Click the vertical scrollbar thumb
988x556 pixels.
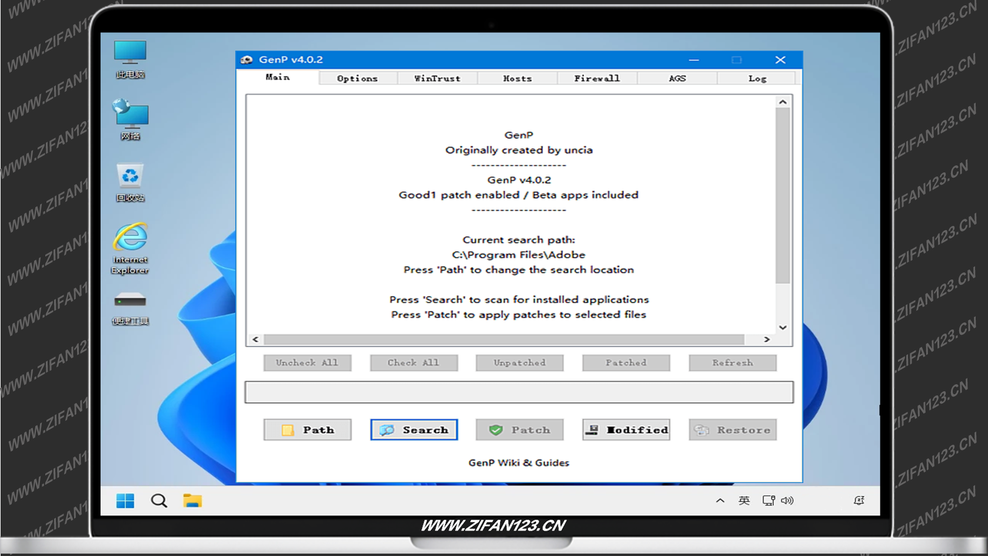coord(783,196)
